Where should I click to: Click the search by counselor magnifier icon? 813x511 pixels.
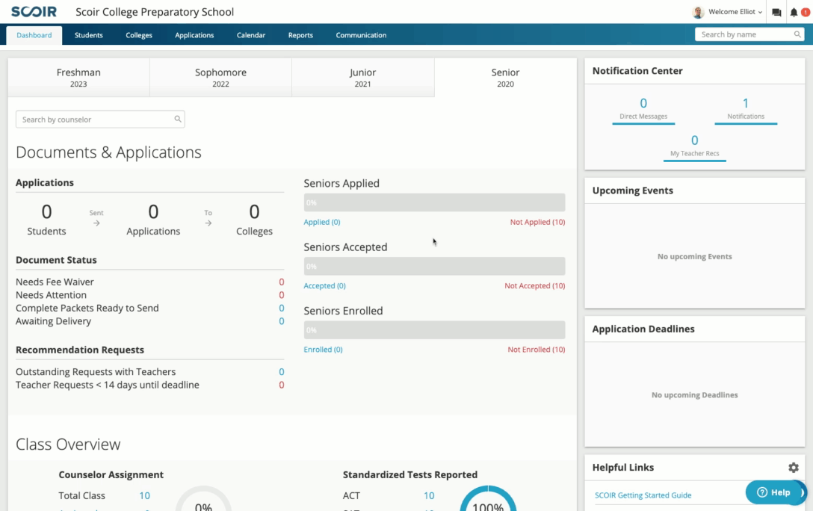point(177,120)
